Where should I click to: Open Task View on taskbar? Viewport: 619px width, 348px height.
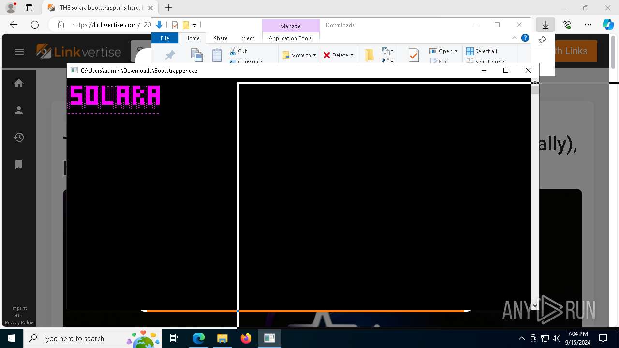[x=175, y=338]
